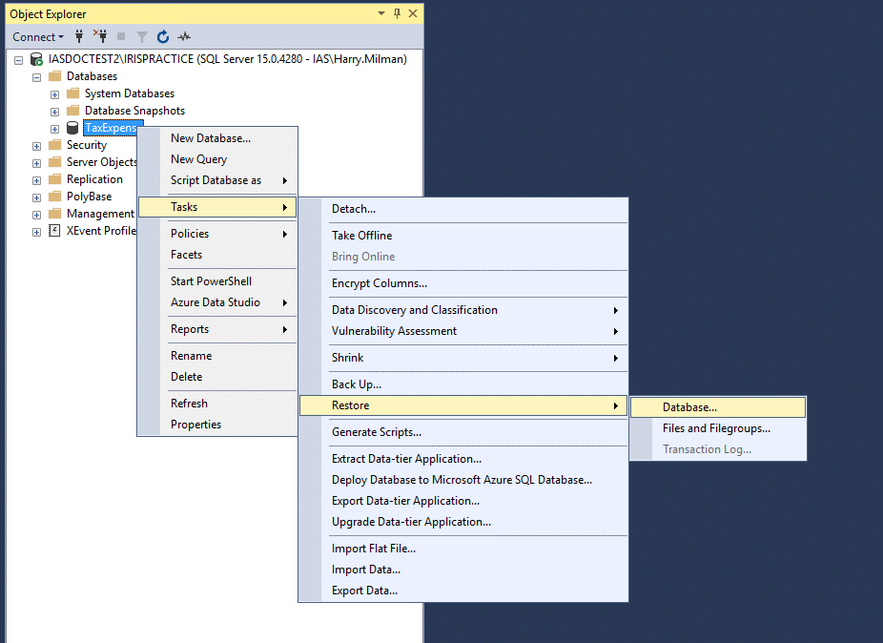Choose Take Offline in Tasks submenu
Viewport: 883px width, 643px height.
(463, 236)
